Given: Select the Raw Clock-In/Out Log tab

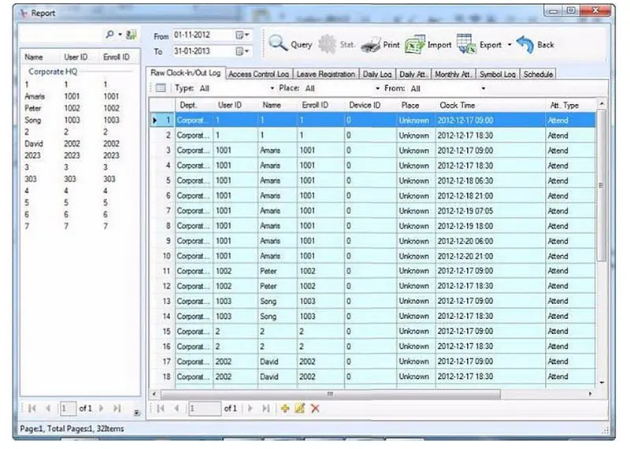Looking at the screenshot, I should click(x=186, y=72).
